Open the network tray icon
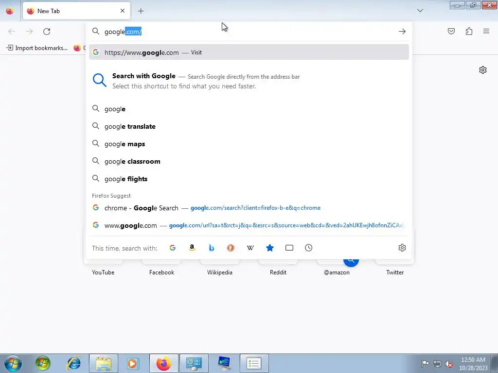 point(437,364)
